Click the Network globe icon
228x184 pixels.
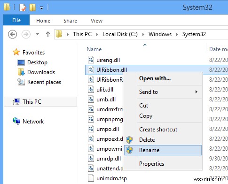(x=16, y=121)
